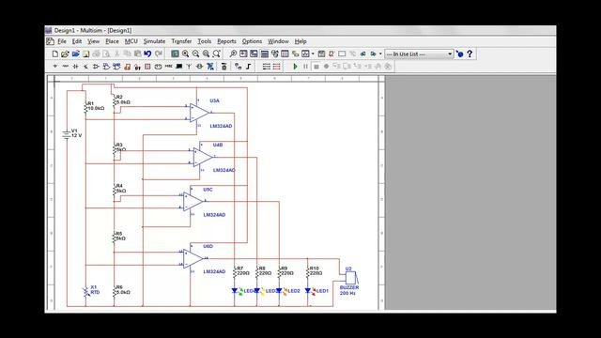Open the database manager icon
This screenshot has width=601, height=338.
pos(274,54)
